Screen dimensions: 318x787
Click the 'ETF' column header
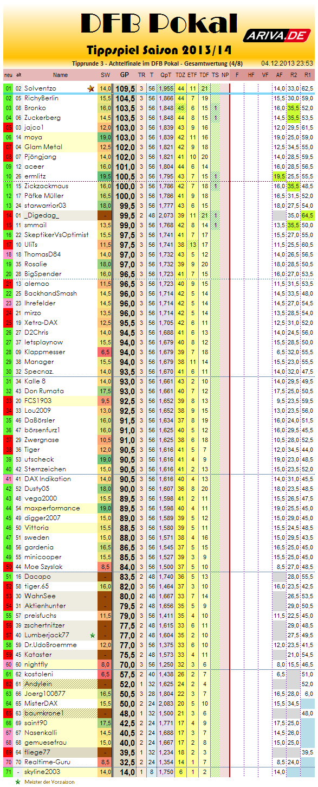pos(193,75)
